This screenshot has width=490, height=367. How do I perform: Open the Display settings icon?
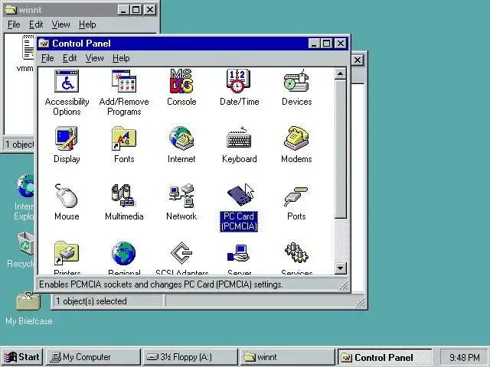pyautogui.click(x=67, y=138)
